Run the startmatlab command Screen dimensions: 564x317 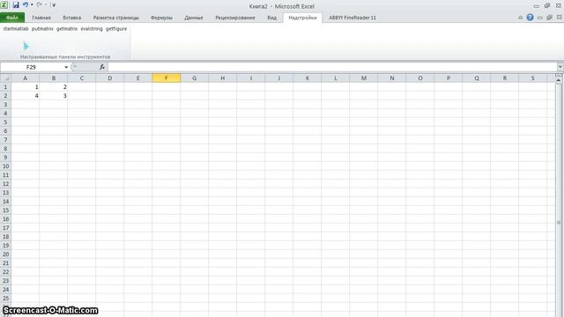16,29
